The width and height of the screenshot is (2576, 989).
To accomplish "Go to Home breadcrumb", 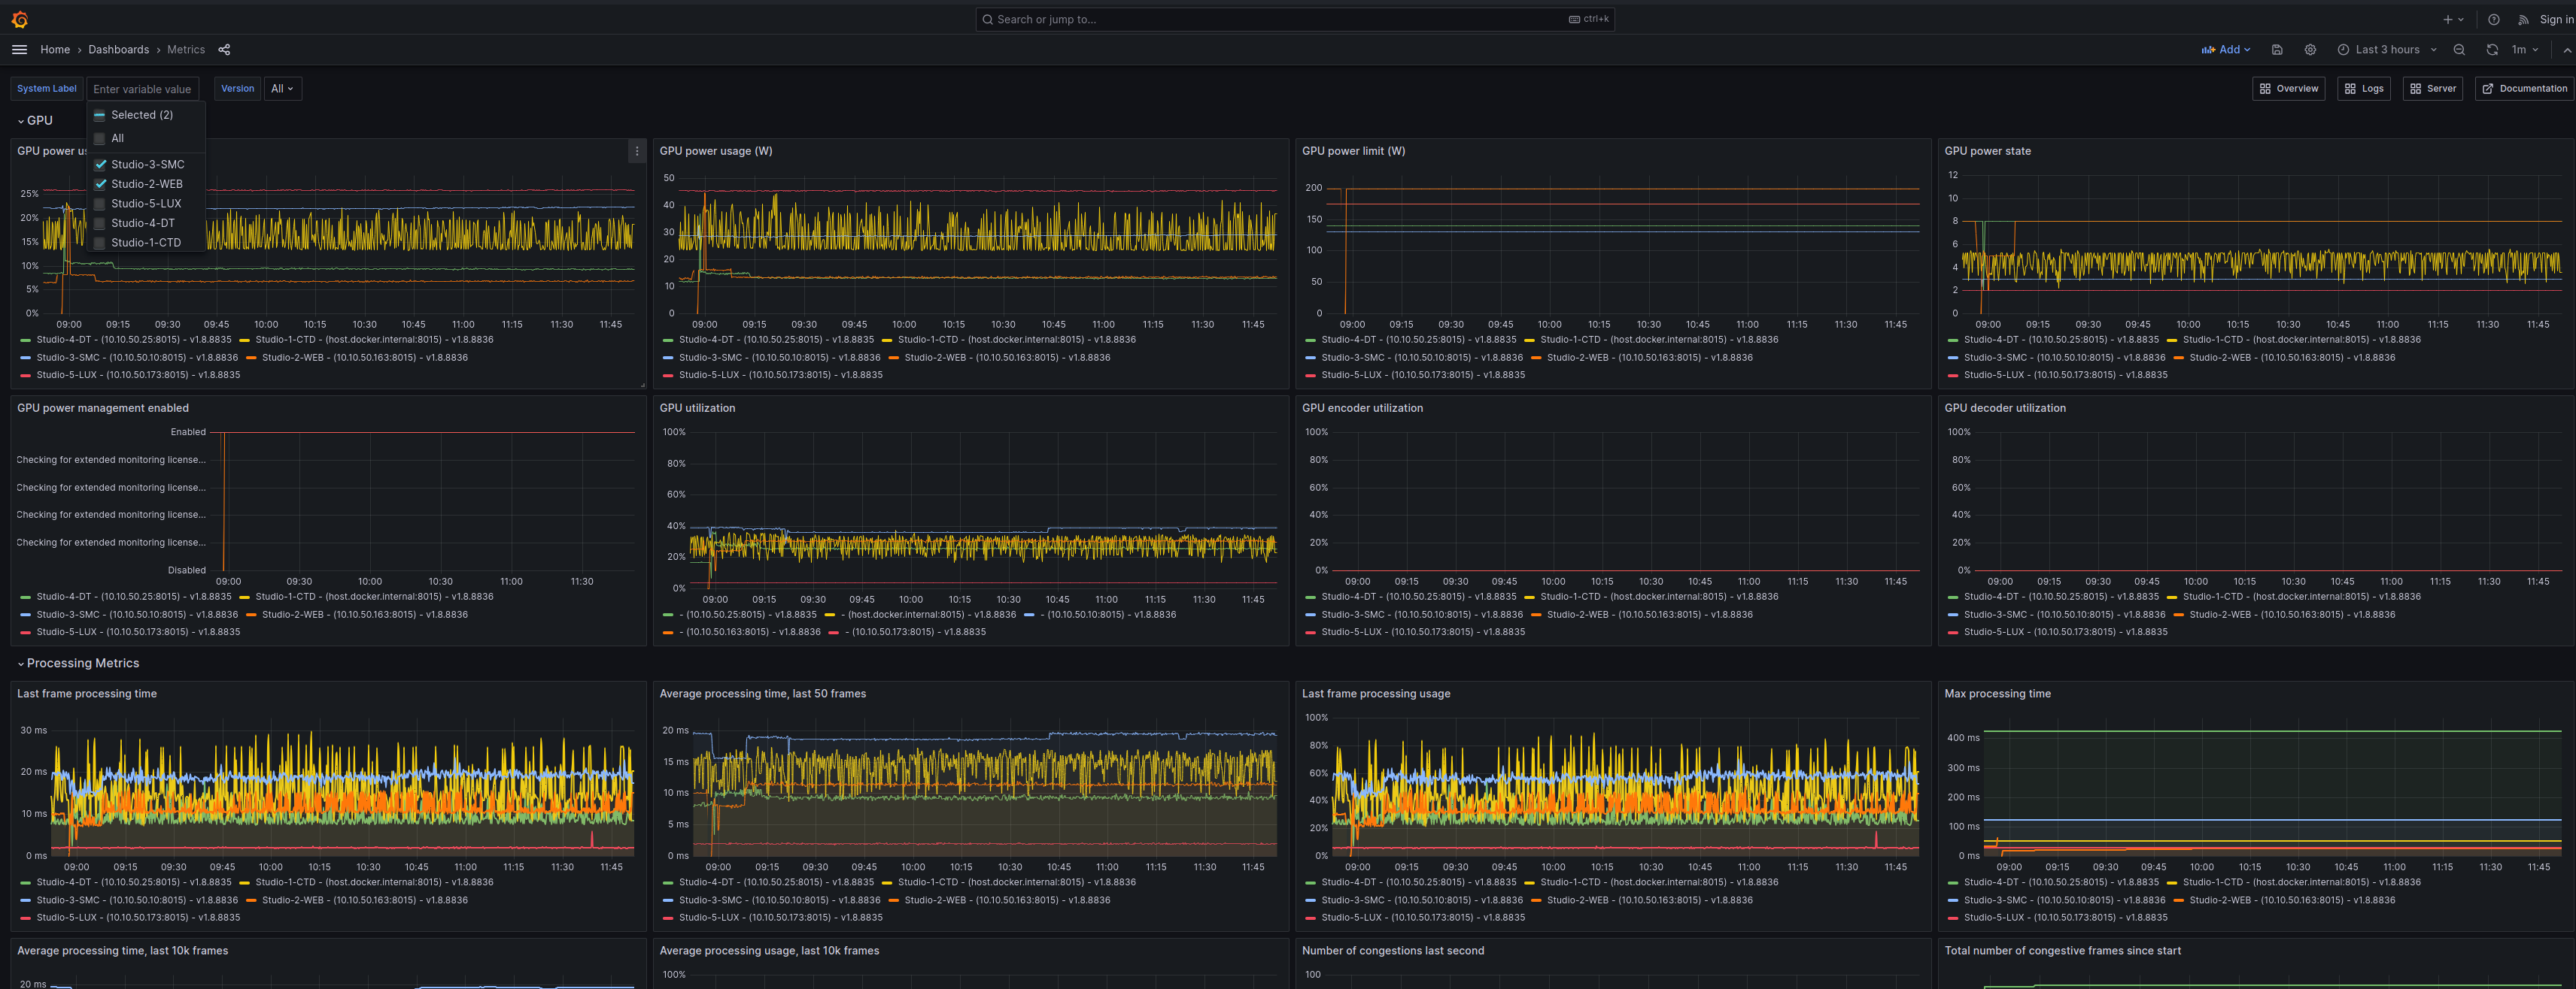I will click(55, 50).
